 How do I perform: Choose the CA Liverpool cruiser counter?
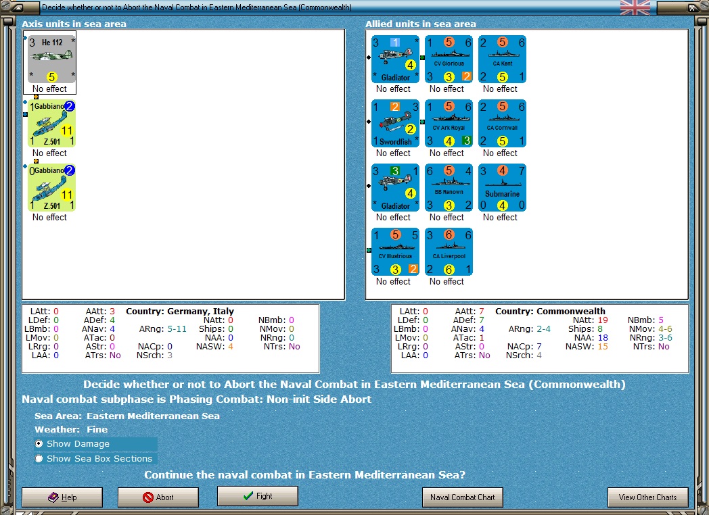[449, 251]
